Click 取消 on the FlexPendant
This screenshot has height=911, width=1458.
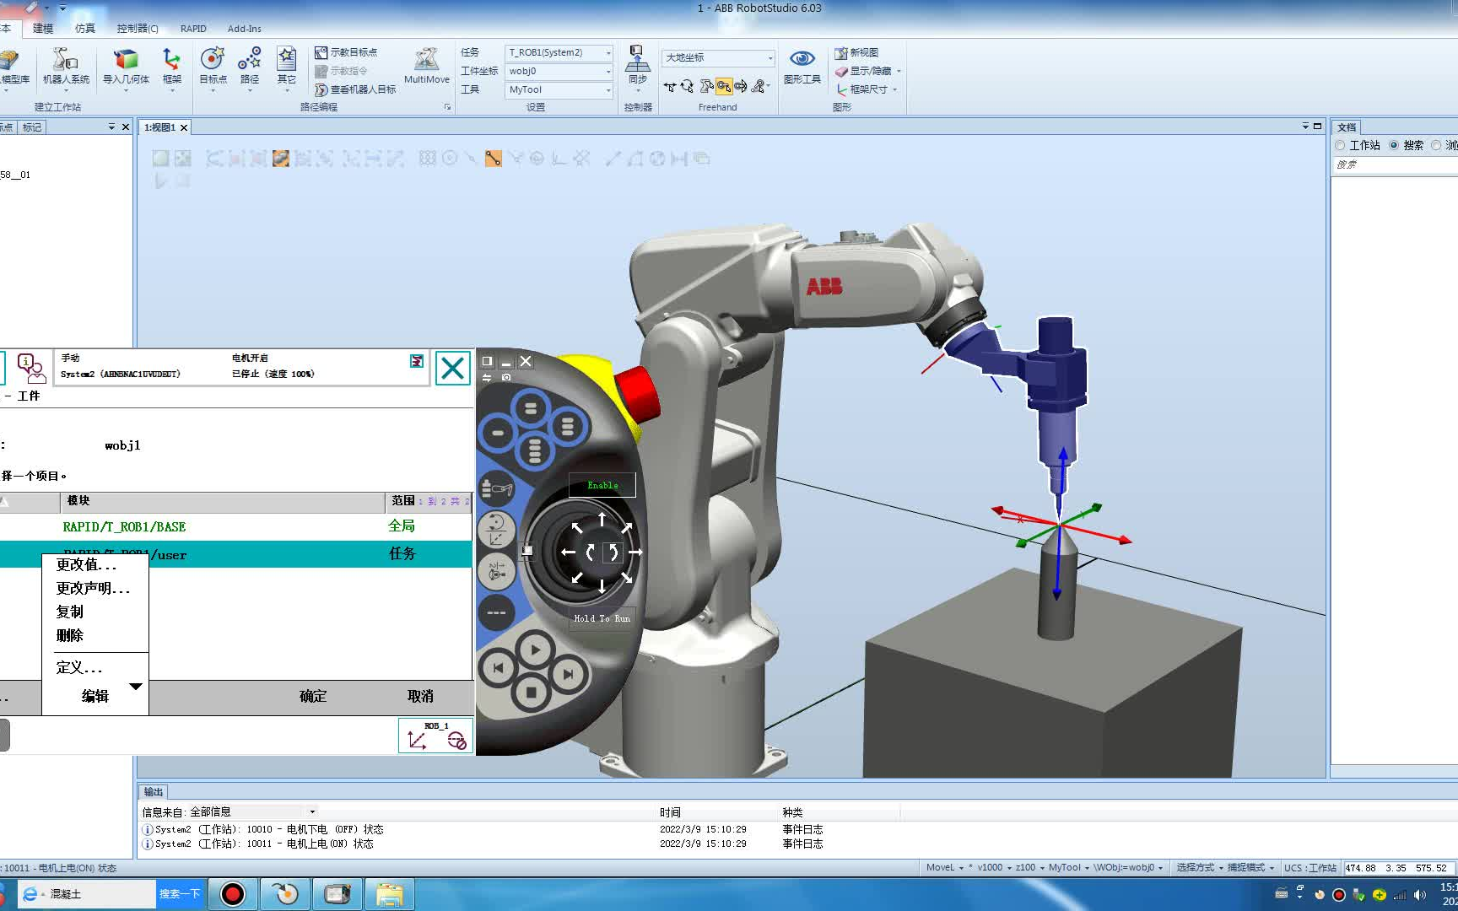click(420, 697)
